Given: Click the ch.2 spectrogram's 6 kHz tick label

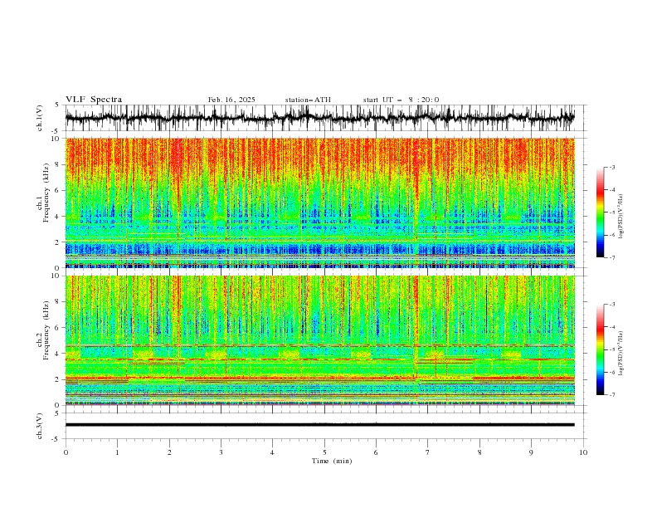Looking at the screenshot, I should 58,328.
